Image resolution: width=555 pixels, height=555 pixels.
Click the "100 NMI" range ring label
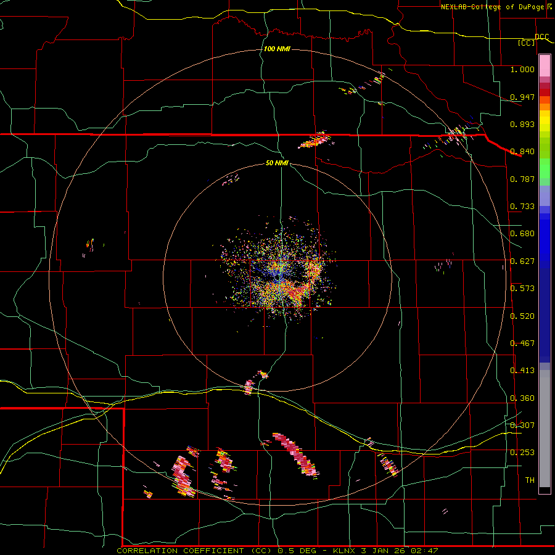pyautogui.click(x=277, y=49)
